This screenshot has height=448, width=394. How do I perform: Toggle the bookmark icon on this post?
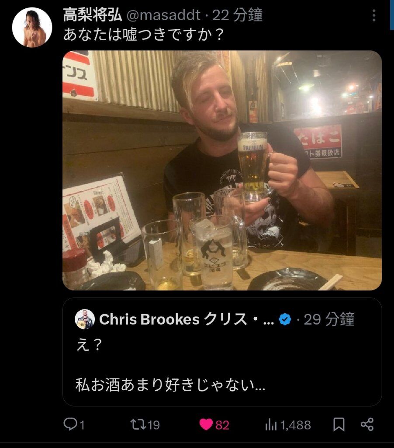pos(339,424)
